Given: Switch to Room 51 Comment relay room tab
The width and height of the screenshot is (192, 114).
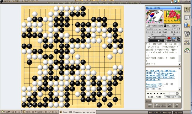Looking at the screenshot, I should point(40,112).
